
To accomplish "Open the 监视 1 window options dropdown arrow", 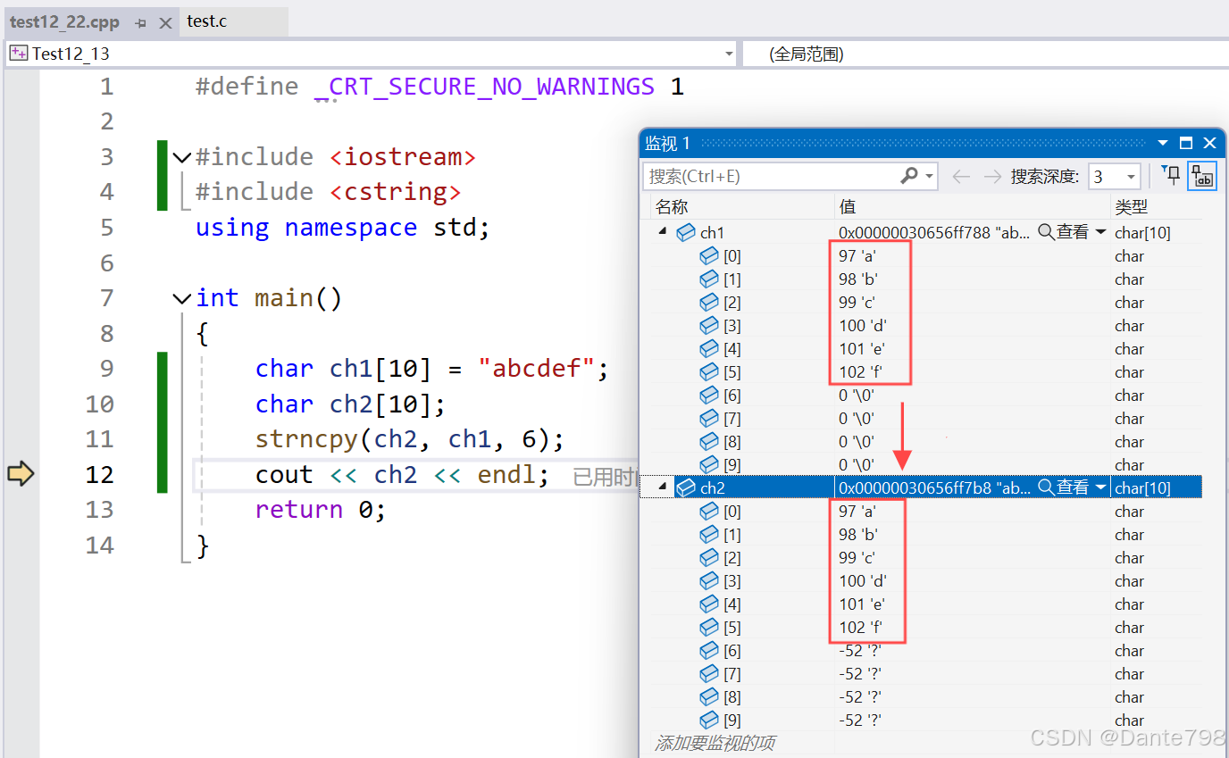I will coord(1163,143).
